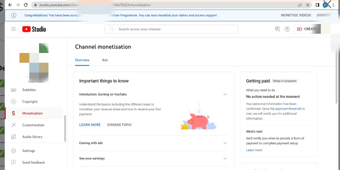This screenshot has height=170, width=340.
Task: Switch to the Overview tab
Action: [82, 60]
